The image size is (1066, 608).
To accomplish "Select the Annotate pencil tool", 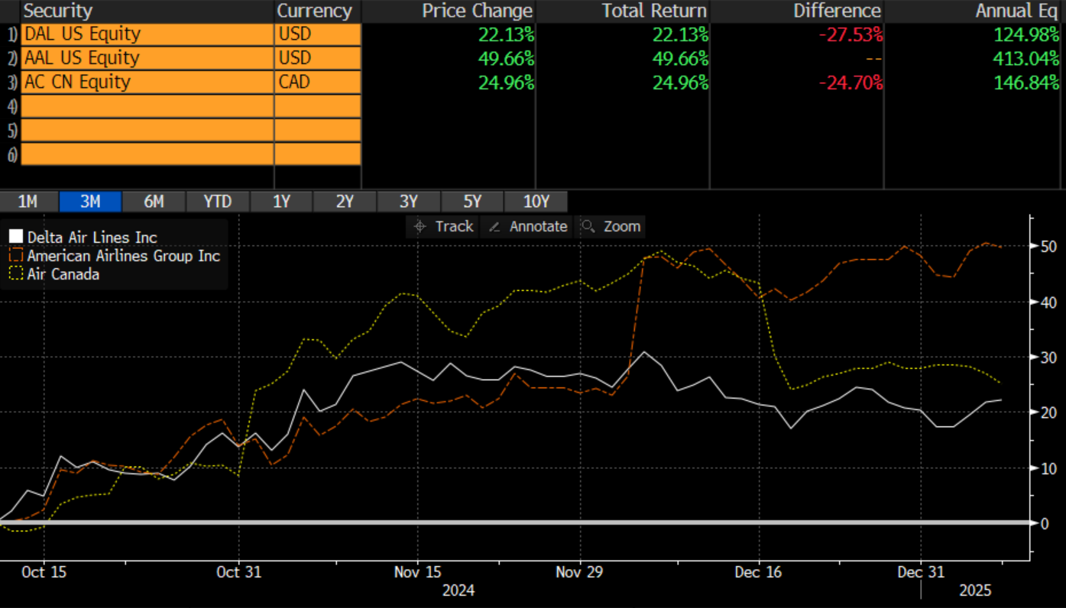I will (528, 227).
